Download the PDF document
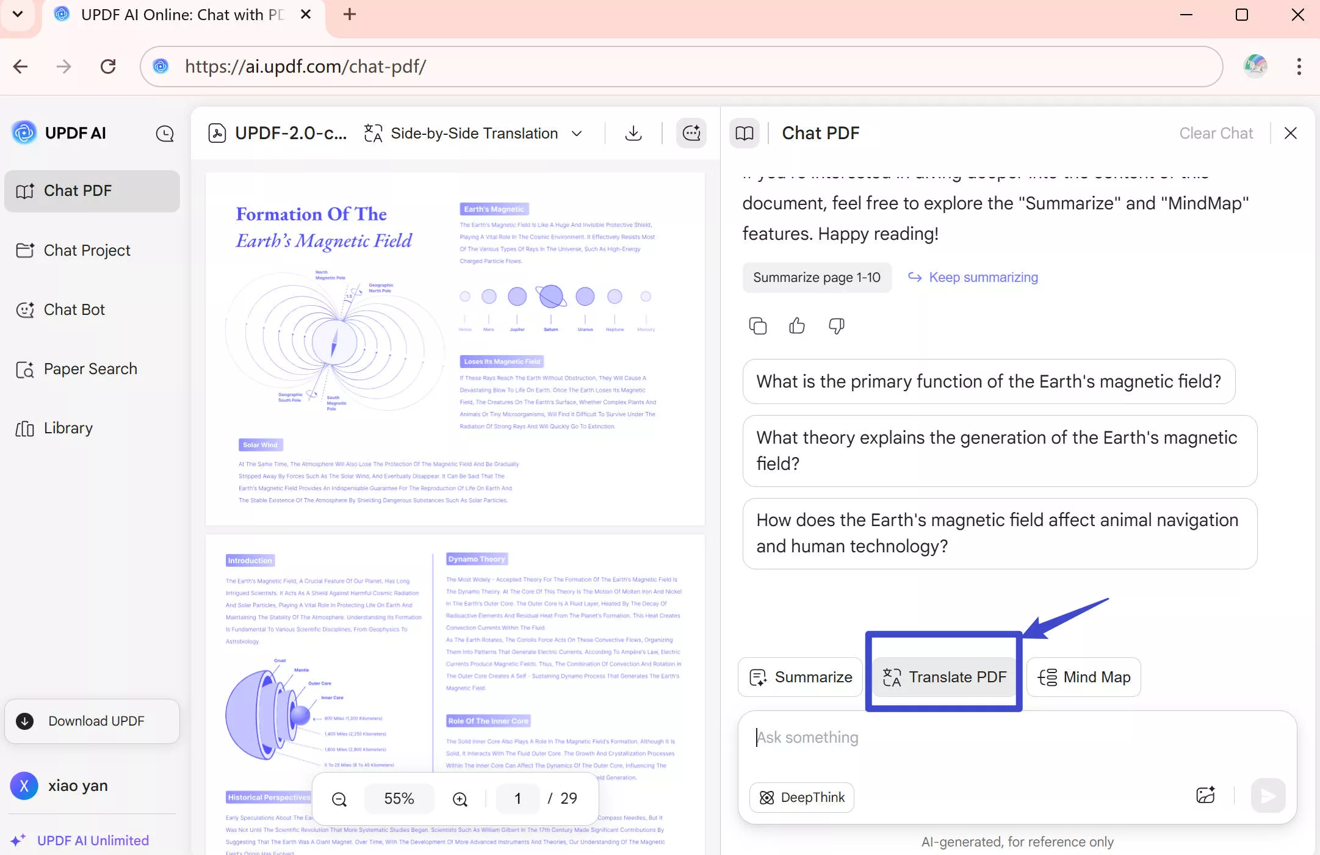Image resolution: width=1320 pixels, height=855 pixels. (x=633, y=133)
